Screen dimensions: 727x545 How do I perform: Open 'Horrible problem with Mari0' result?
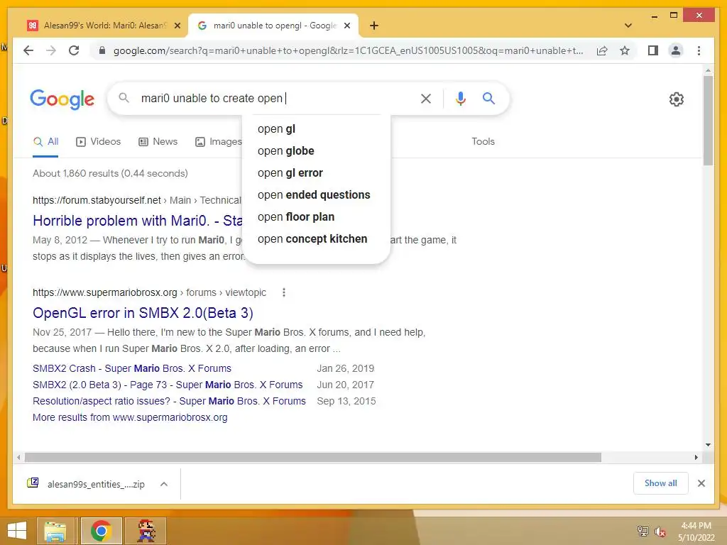138,221
